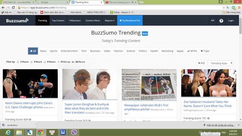Open the translate icon in address bar
Viewport: 242px width, 136px height.
click(228, 8)
